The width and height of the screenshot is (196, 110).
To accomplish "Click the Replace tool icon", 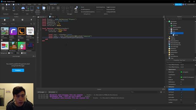I will point(27,8).
